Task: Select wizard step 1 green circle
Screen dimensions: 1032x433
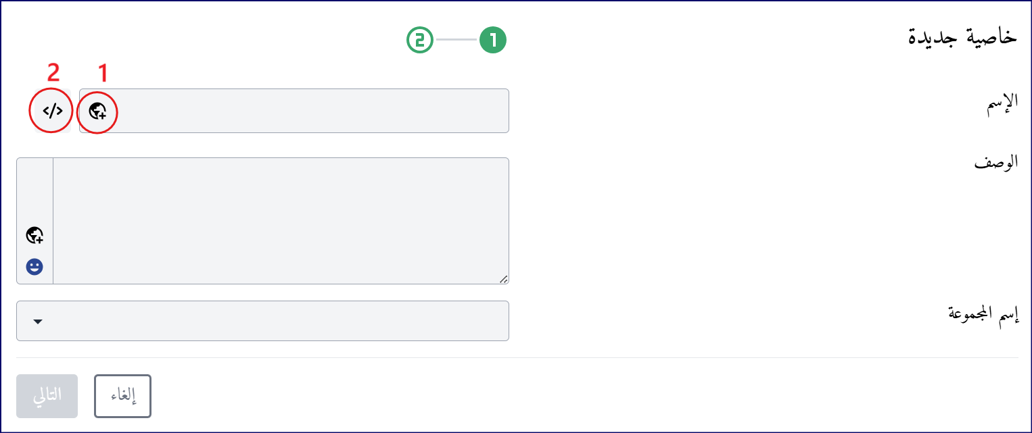Action: coord(493,41)
